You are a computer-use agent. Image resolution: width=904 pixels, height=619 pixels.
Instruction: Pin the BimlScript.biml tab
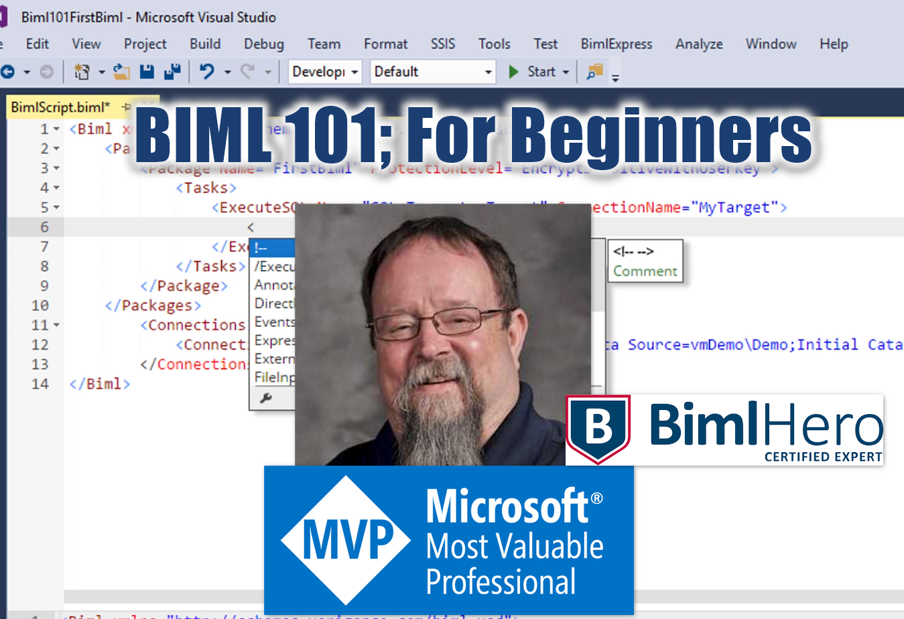[x=126, y=107]
